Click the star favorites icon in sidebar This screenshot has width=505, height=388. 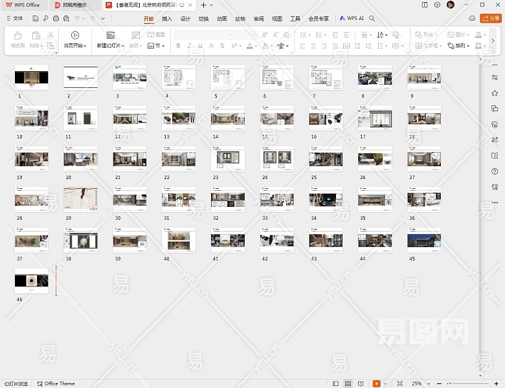click(495, 93)
